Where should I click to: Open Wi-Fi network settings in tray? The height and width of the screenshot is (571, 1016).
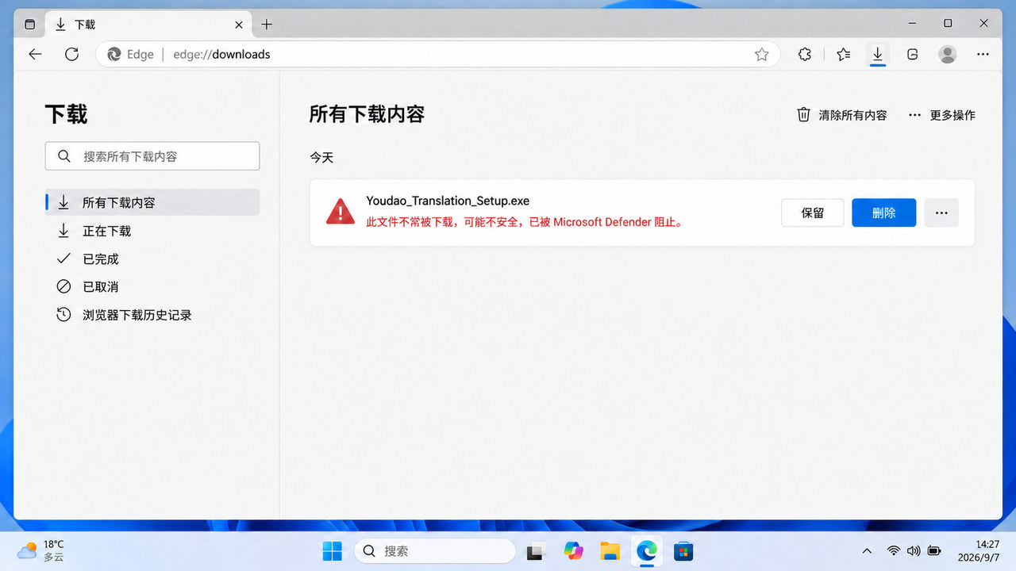coord(894,550)
